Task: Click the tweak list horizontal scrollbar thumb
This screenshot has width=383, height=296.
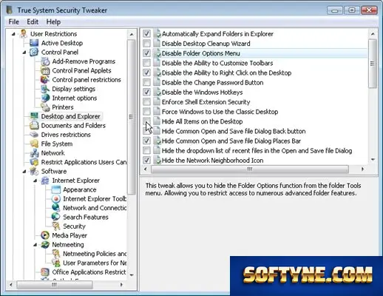Action: click(250, 169)
